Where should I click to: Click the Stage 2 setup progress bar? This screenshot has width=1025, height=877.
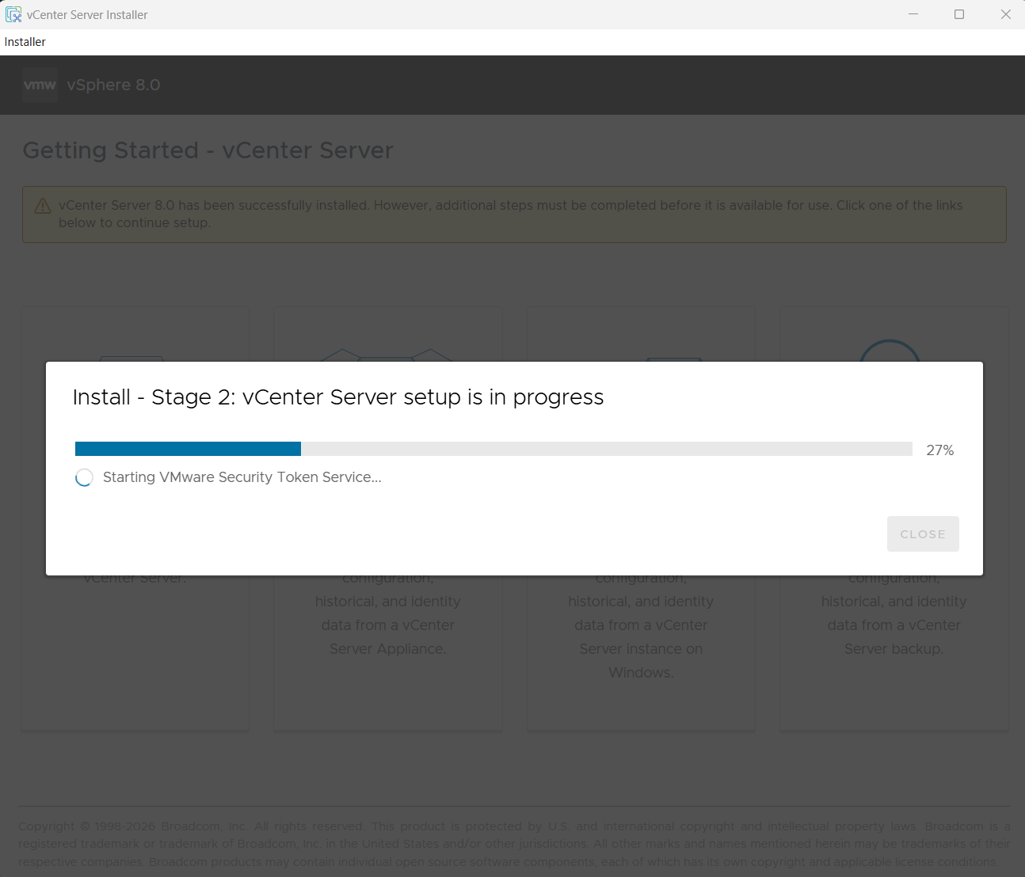coord(493,449)
